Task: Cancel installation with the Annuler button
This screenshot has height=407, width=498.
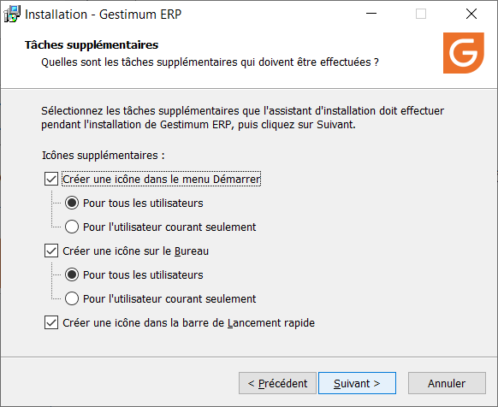Action: tap(447, 383)
